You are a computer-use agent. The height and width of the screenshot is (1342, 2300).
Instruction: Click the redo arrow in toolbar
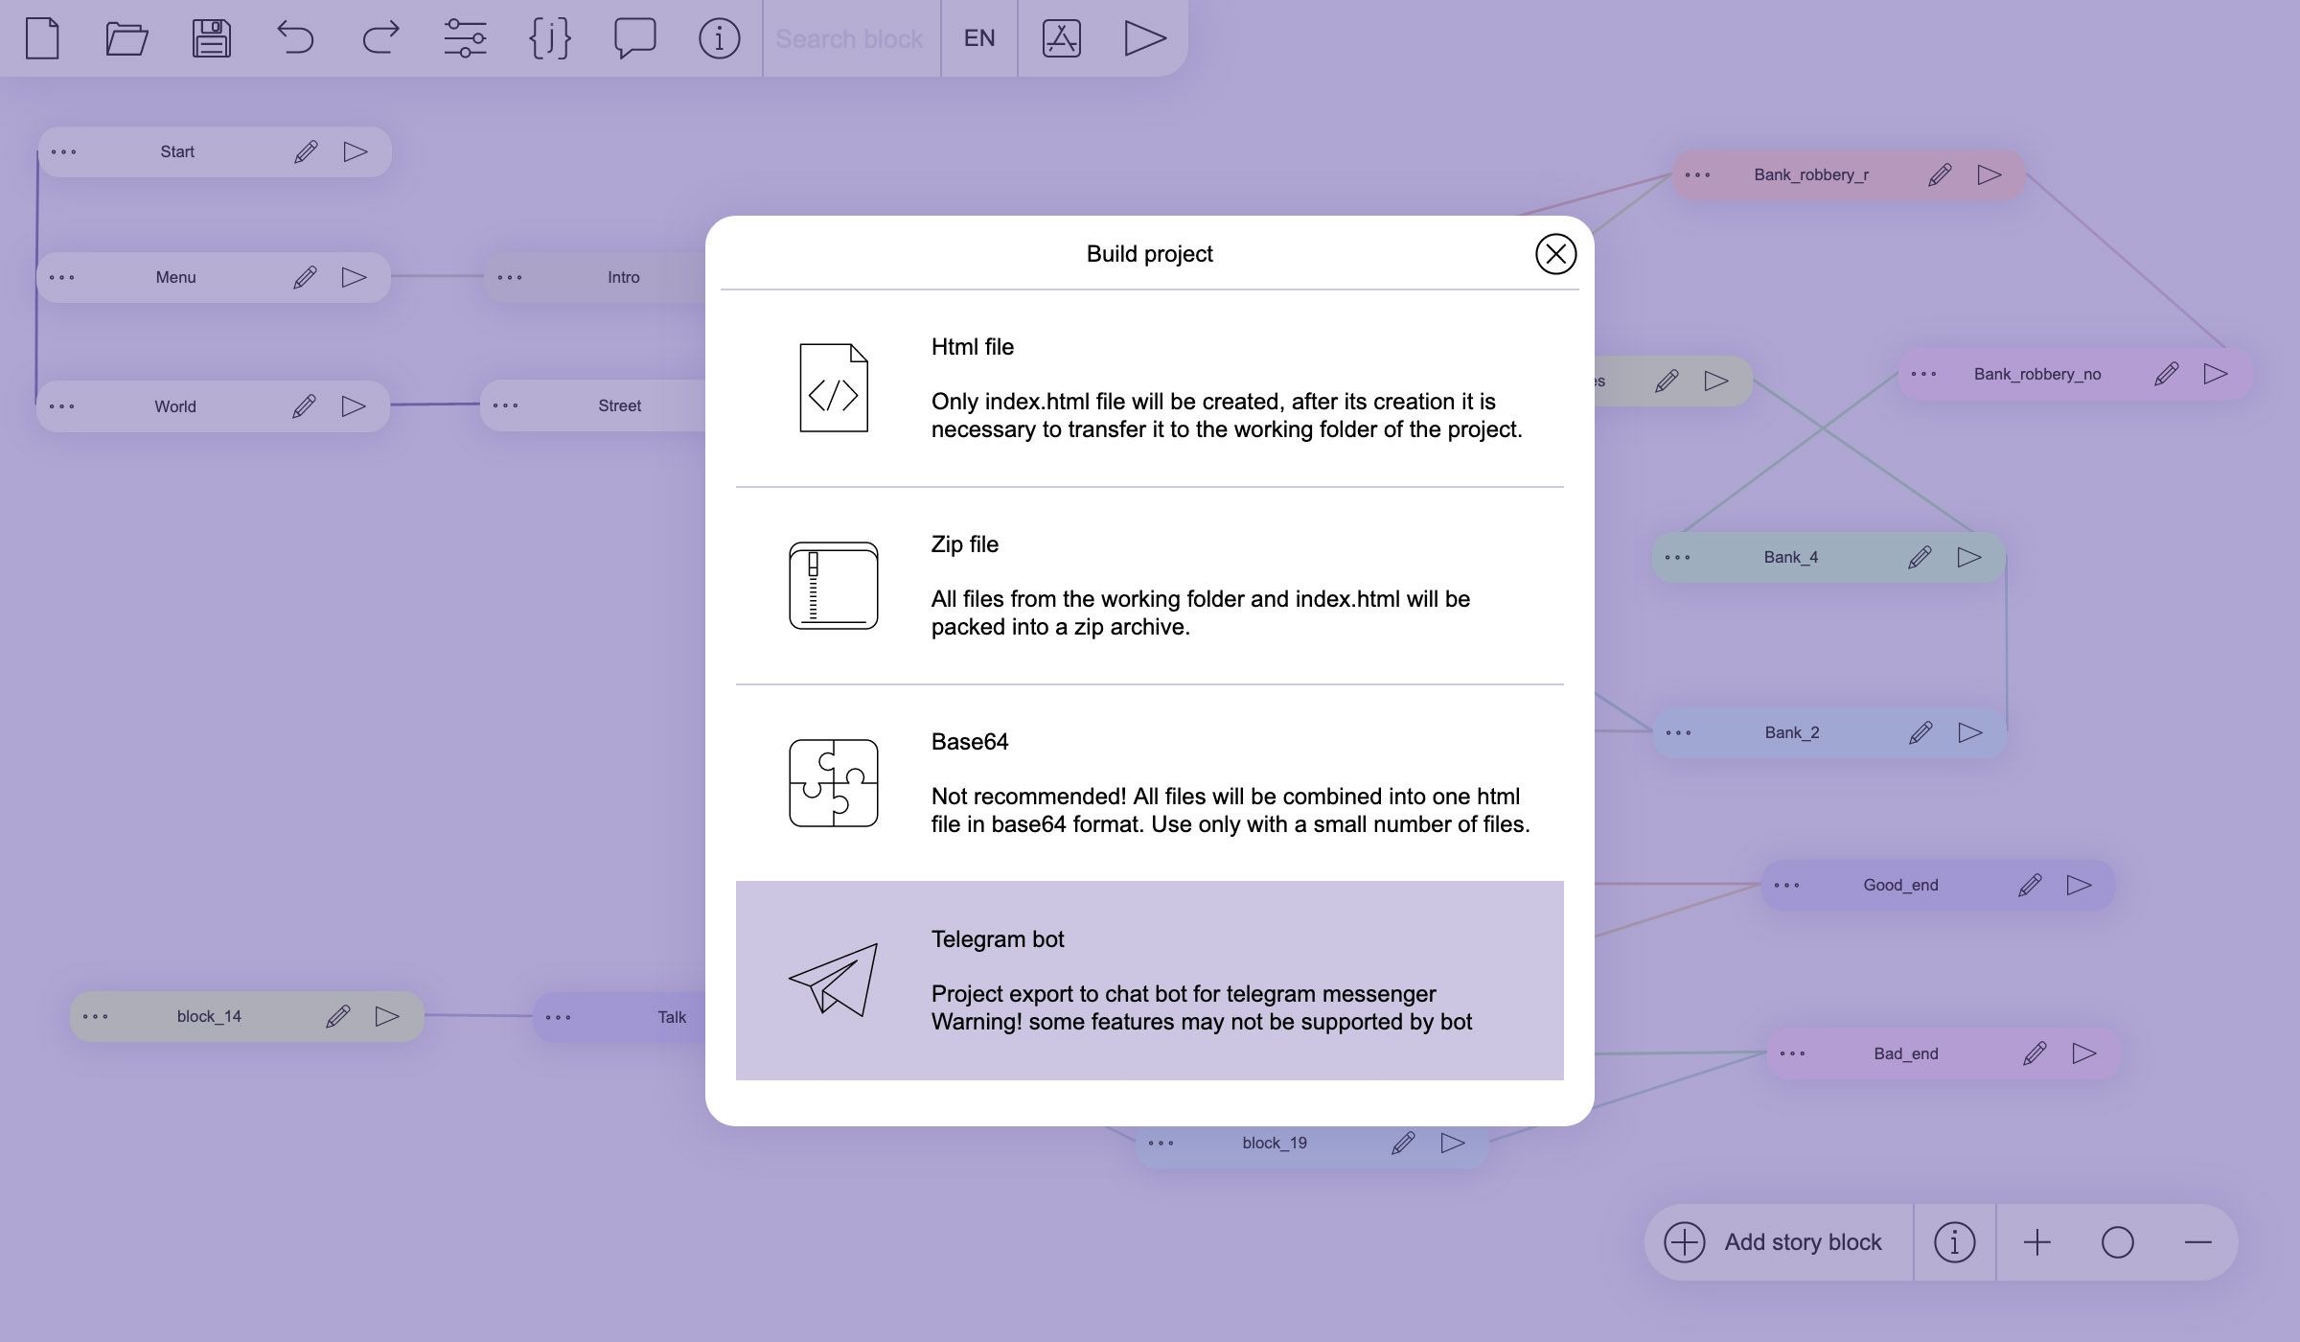point(380,38)
